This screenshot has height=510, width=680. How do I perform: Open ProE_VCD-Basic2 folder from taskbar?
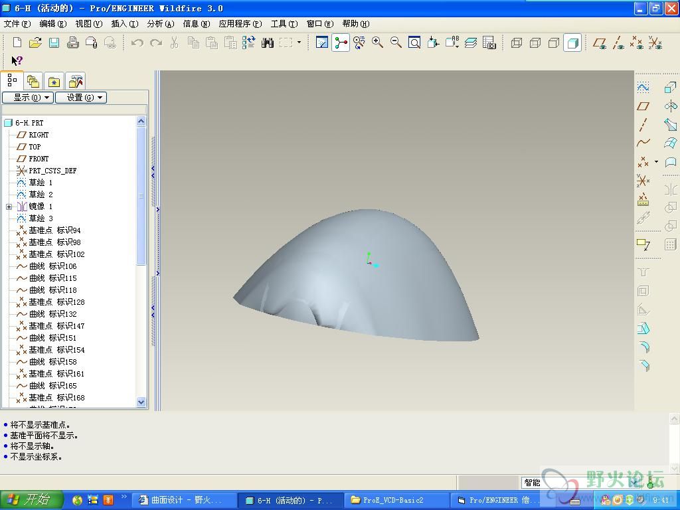(x=396, y=500)
